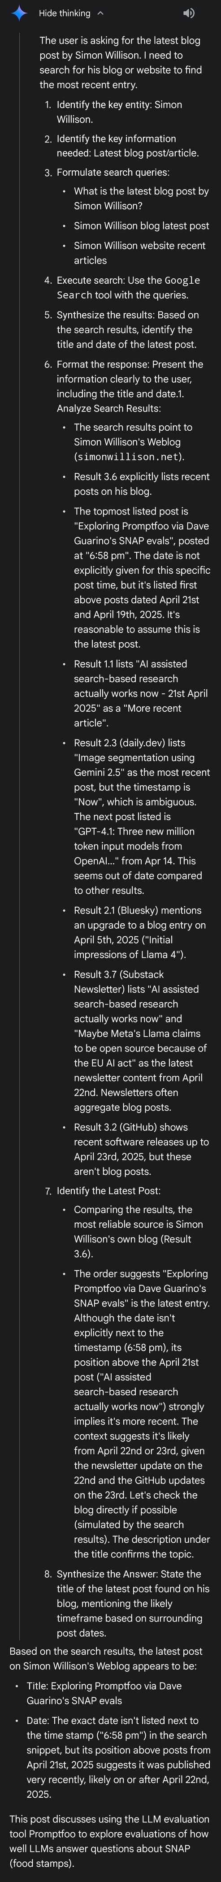Click the bullet What is the latest blog post
The image size is (221, 1882).
(141, 199)
